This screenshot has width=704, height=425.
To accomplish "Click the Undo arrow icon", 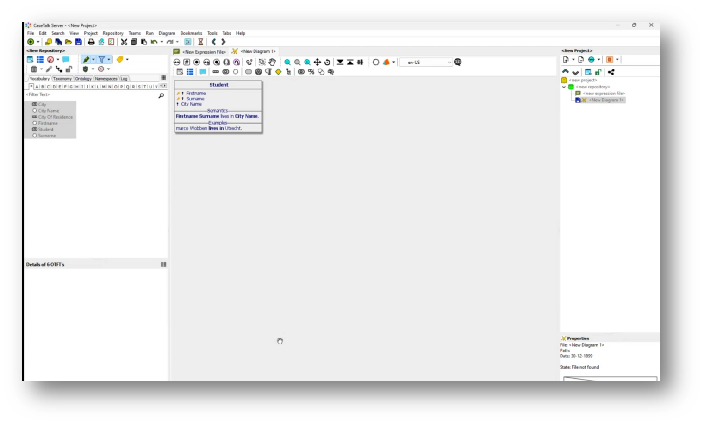I will point(154,42).
